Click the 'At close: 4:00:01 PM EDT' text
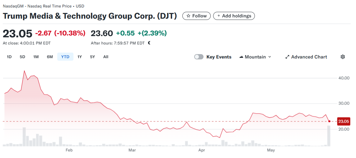The image size is (356, 158). [26, 43]
